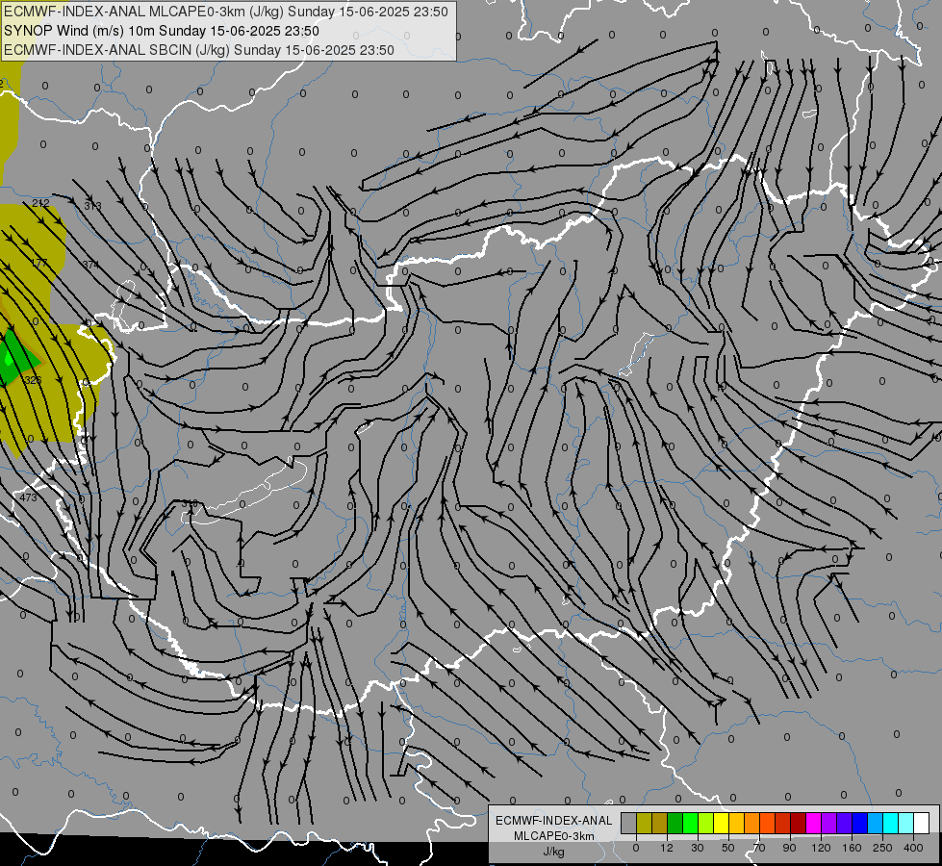The image size is (942, 866).
Task: Click the SYNOP Wind 10m title line
Action: (x=162, y=31)
